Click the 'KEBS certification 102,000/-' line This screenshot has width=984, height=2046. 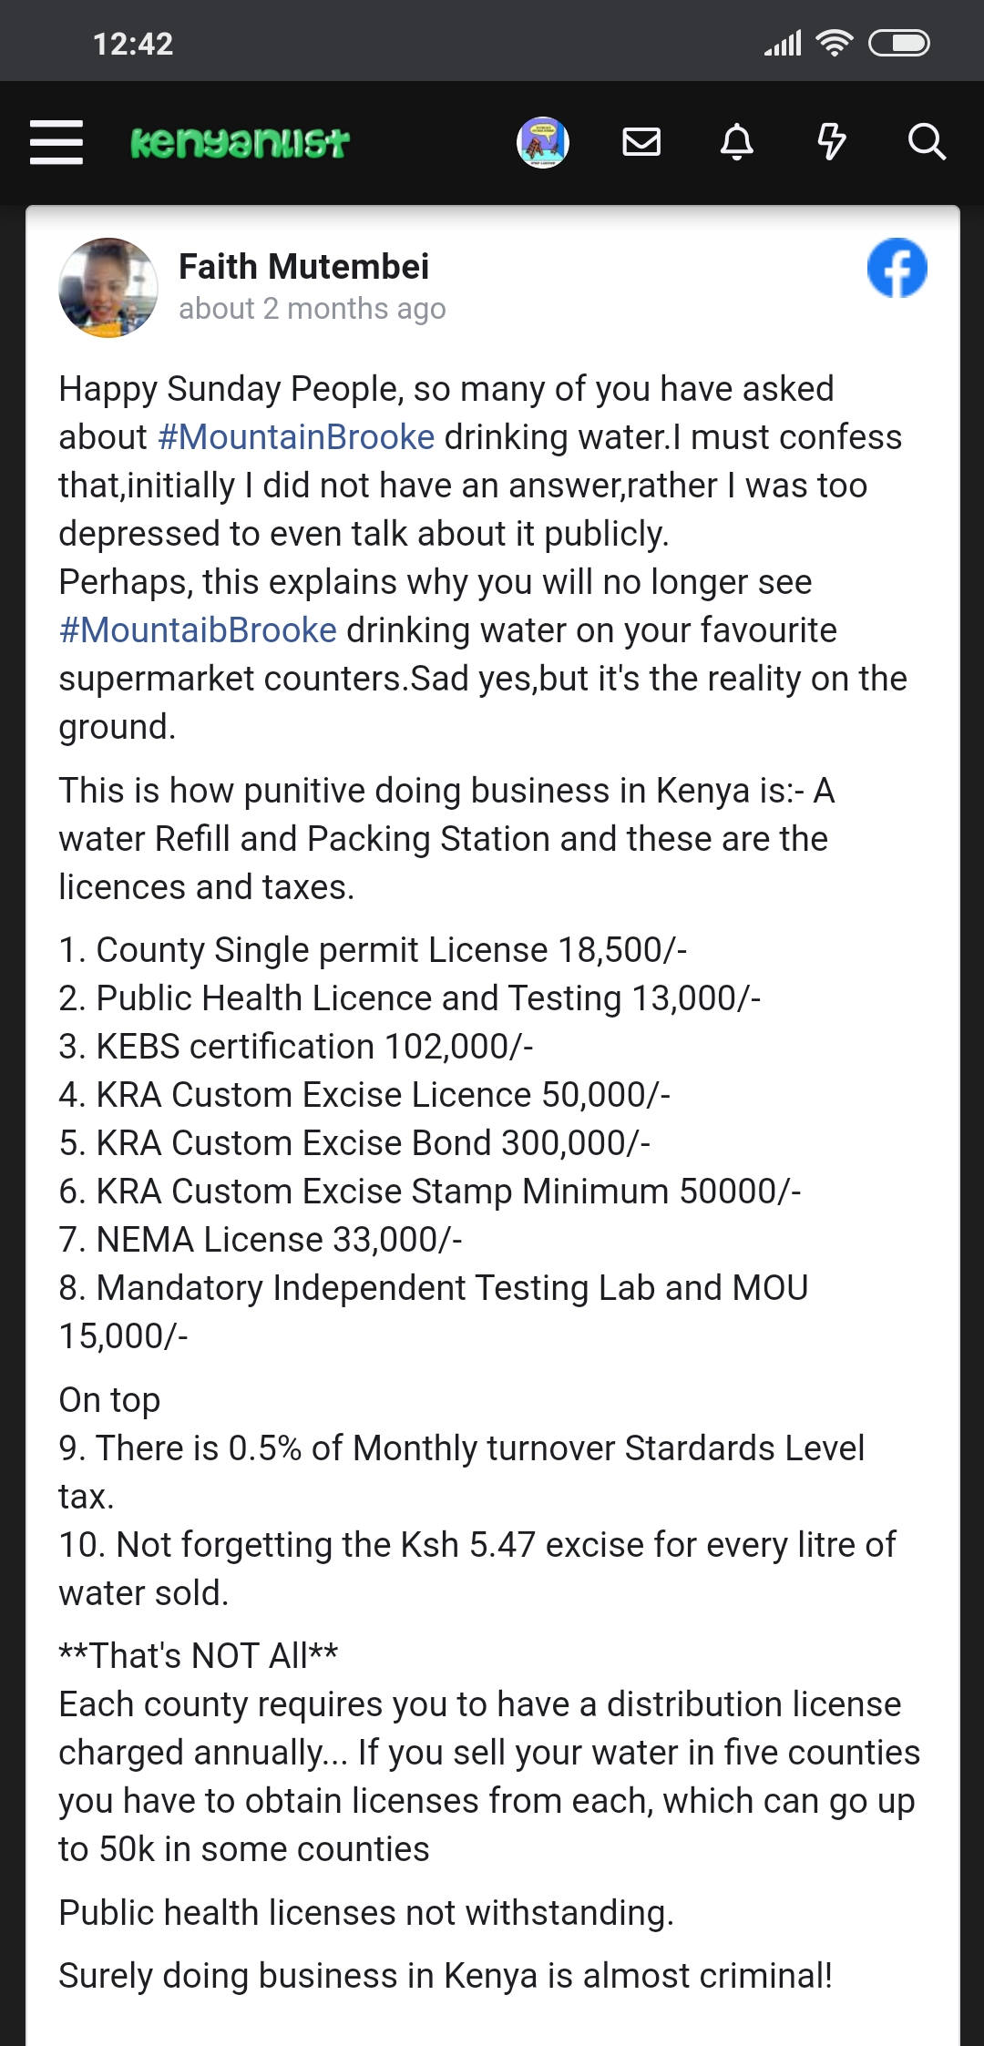tap(296, 1047)
